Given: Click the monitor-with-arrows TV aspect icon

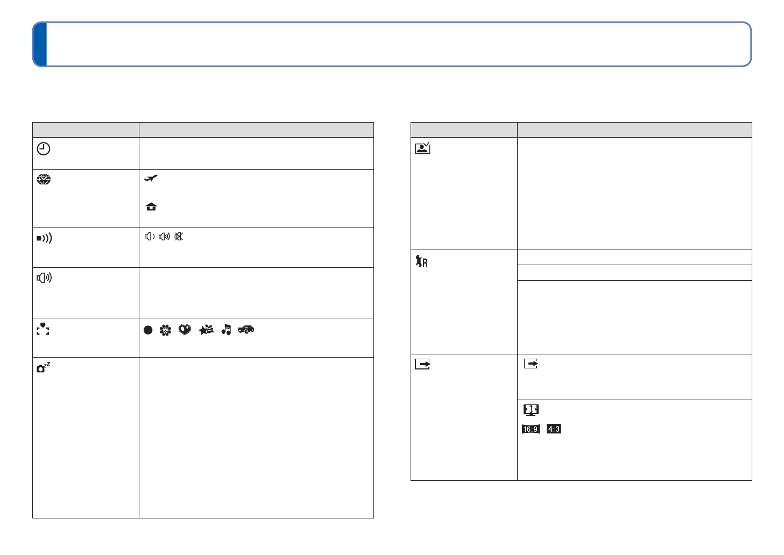Looking at the screenshot, I should tap(531, 410).
